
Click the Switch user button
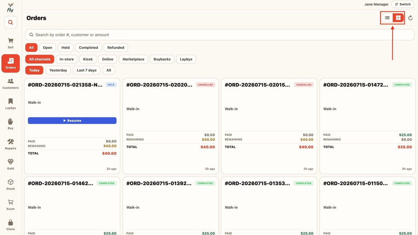[402, 4]
